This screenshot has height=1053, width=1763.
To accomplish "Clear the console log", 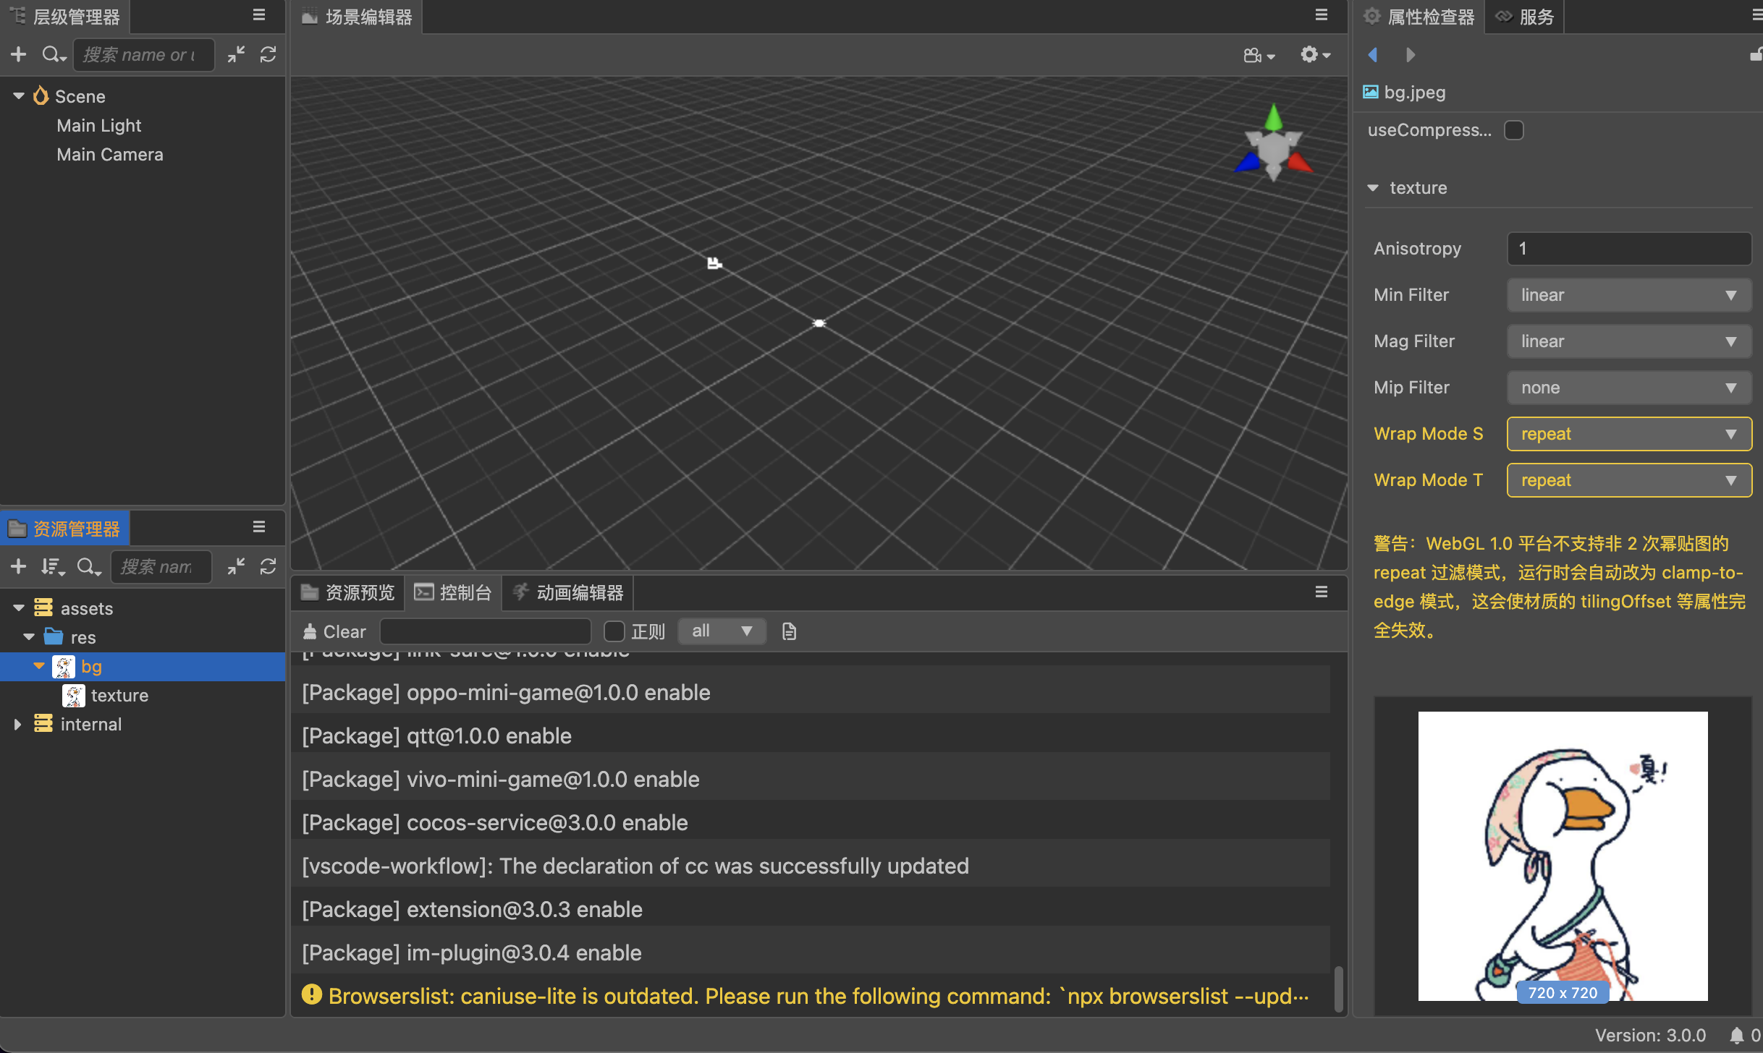I will pos(334,631).
